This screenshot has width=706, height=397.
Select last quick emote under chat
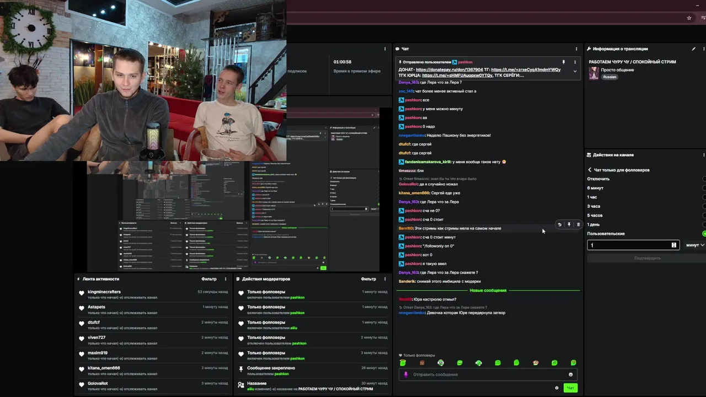(x=573, y=363)
